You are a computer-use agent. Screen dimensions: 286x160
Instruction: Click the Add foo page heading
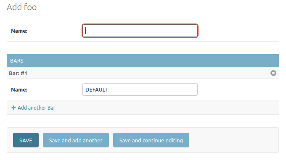point(22,7)
